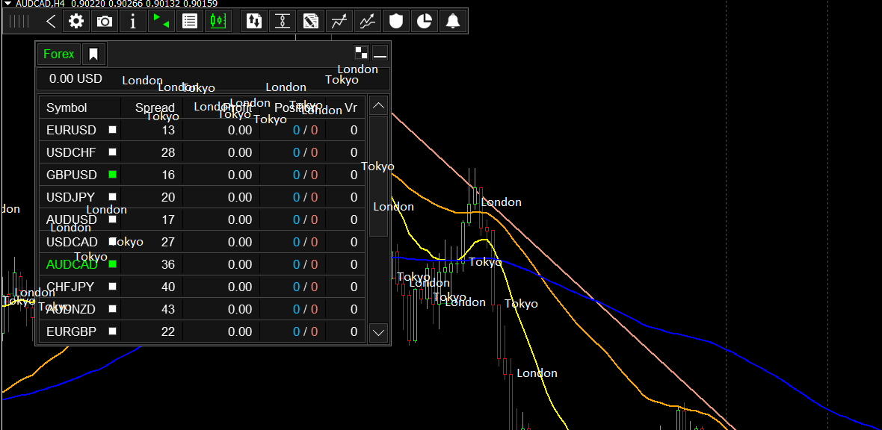
Task: Toggle the green candlestick chart icon
Action: tap(218, 22)
